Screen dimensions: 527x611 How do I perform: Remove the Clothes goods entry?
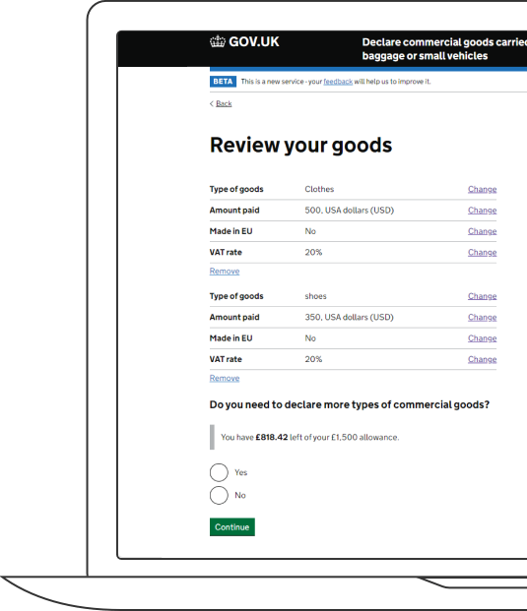pos(225,272)
